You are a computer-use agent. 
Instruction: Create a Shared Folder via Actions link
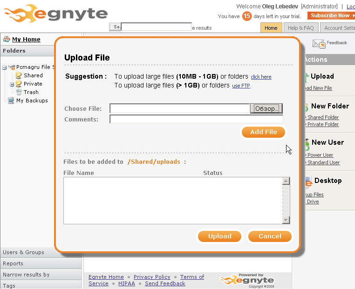323,117
